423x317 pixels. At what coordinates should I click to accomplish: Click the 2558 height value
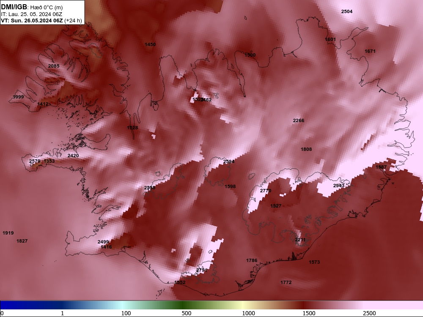pyautogui.click(x=149, y=188)
